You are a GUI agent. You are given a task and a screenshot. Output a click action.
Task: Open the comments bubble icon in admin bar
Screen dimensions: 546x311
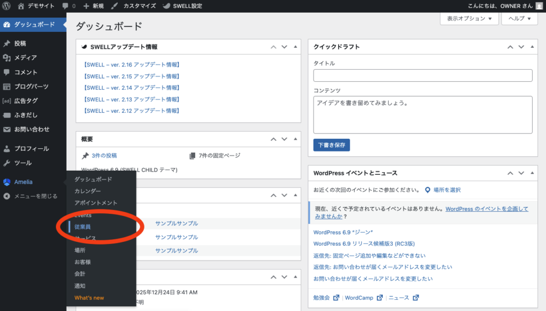pos(65,5)
